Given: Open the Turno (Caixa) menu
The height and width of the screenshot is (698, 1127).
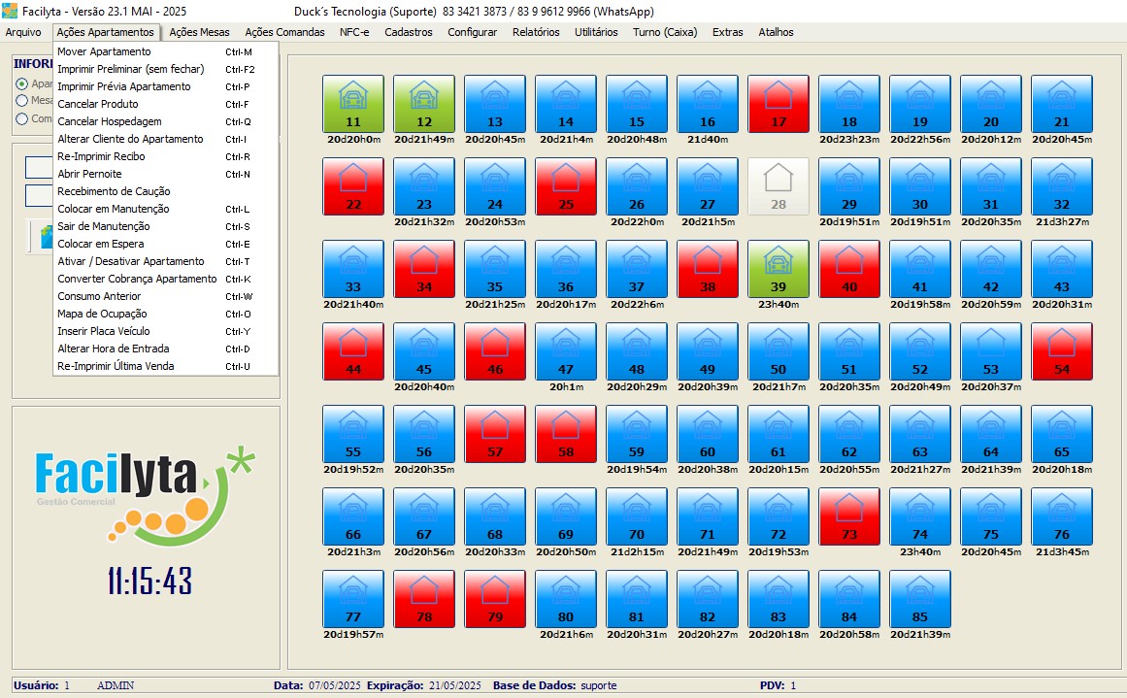Looking at the screenshot, I should tap(665, 32).
